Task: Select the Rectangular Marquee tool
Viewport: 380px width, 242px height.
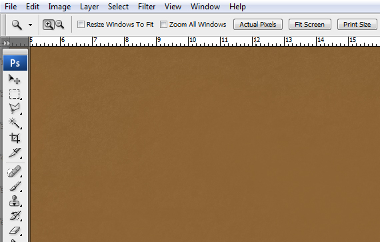Action: pos(15,94)
